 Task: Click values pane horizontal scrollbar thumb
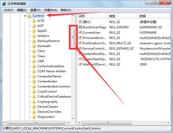(107, 123)
